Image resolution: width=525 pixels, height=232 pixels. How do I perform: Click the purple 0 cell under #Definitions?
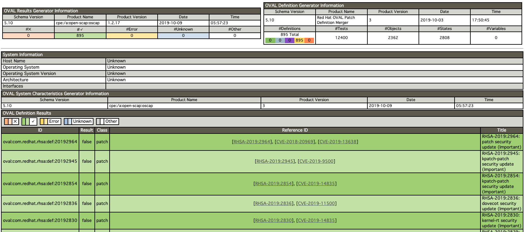289,40
